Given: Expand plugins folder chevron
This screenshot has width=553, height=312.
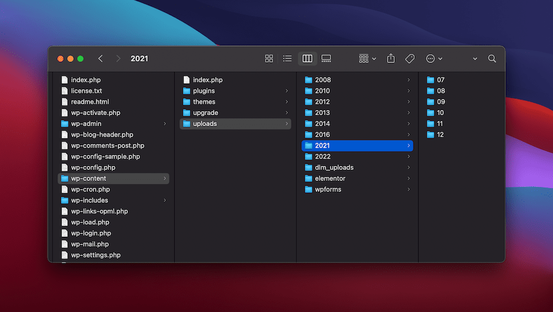Looking at the screenshot, I should click(x=286, y=91).
